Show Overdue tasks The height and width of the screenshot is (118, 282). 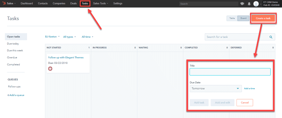coord(12,57)
